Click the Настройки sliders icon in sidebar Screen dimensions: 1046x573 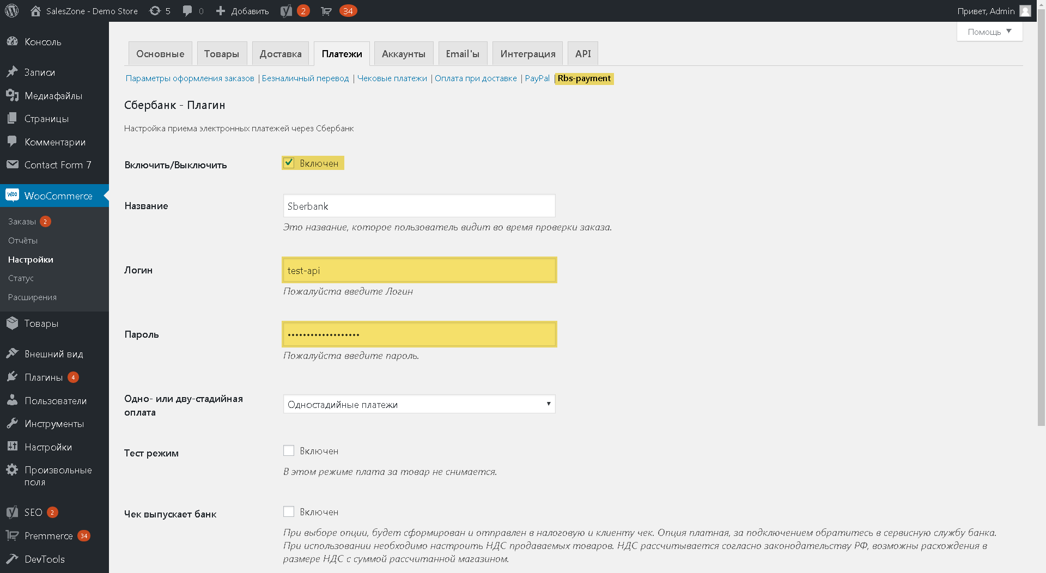tap(12, 447)
